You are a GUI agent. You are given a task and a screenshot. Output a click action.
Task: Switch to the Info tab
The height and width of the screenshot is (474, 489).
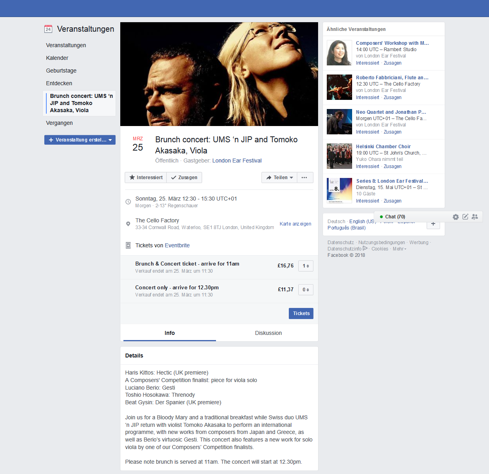pos(170,333)
